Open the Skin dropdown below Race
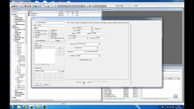The image size is (194, 109). 92,30
